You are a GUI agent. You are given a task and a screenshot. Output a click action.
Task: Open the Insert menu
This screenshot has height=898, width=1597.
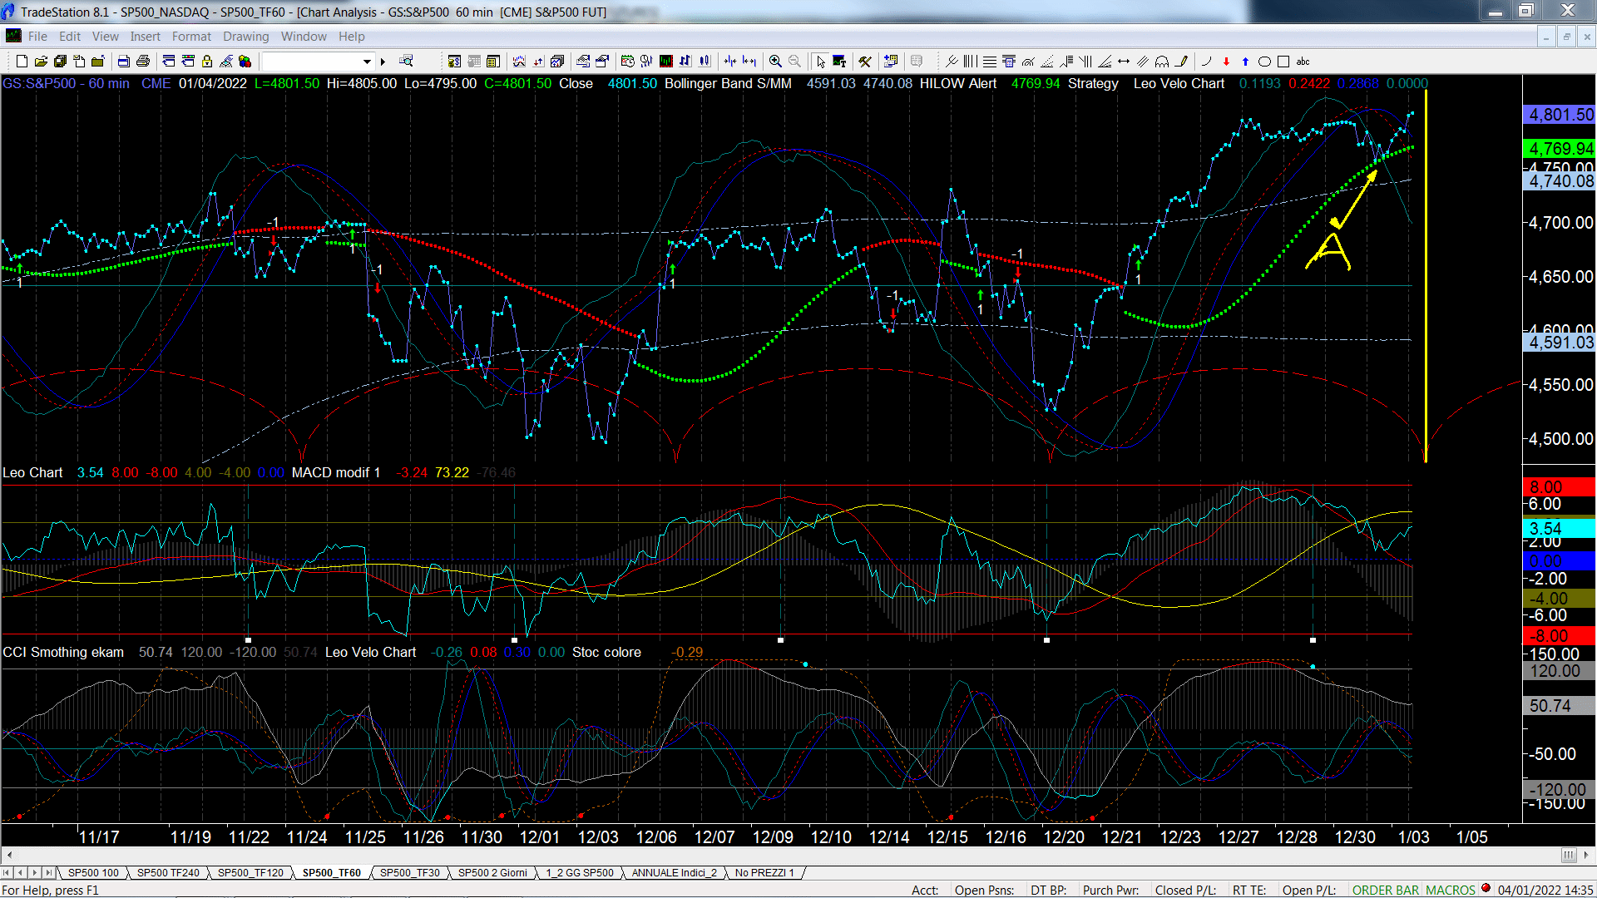145,37
